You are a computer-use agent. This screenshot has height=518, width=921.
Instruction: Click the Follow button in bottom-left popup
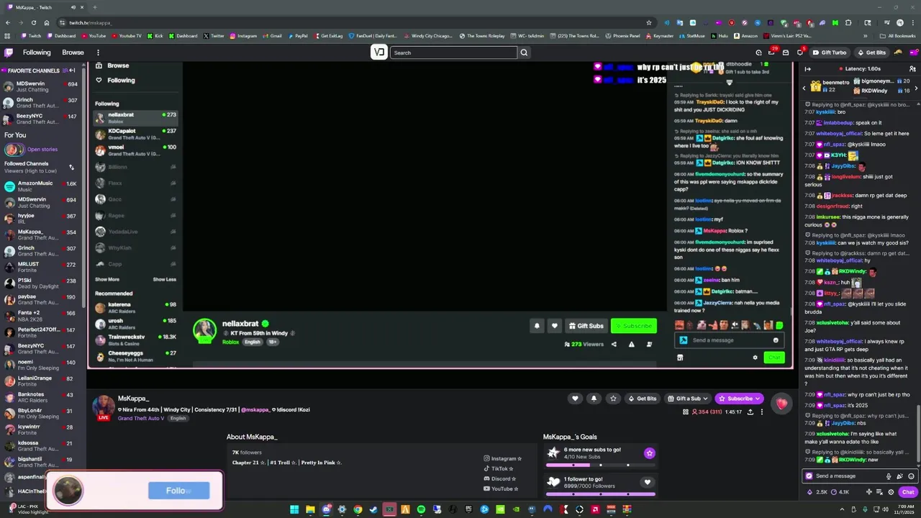tap(178, 491)
